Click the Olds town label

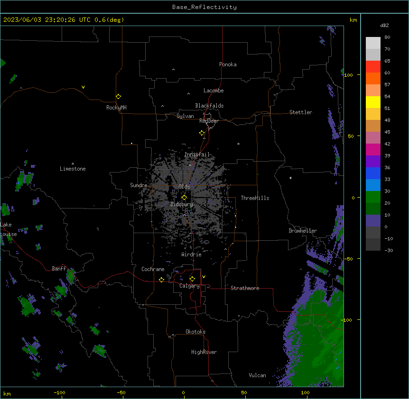tap(184, 187)
